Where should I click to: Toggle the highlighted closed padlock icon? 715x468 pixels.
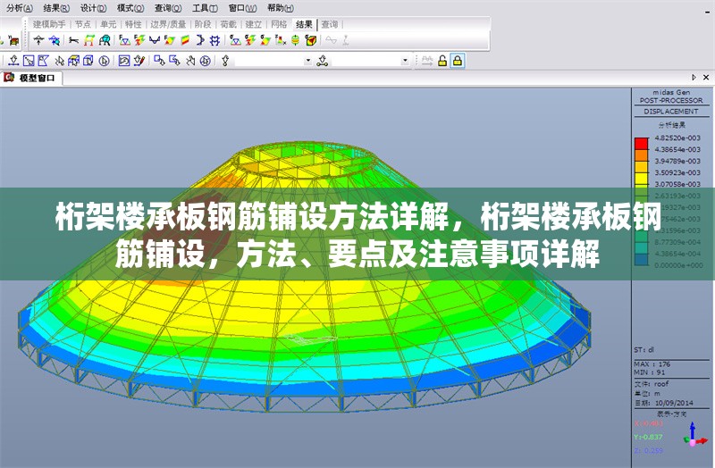coord(458,61)
